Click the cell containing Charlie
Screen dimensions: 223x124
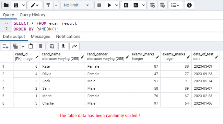pos(62,103)
